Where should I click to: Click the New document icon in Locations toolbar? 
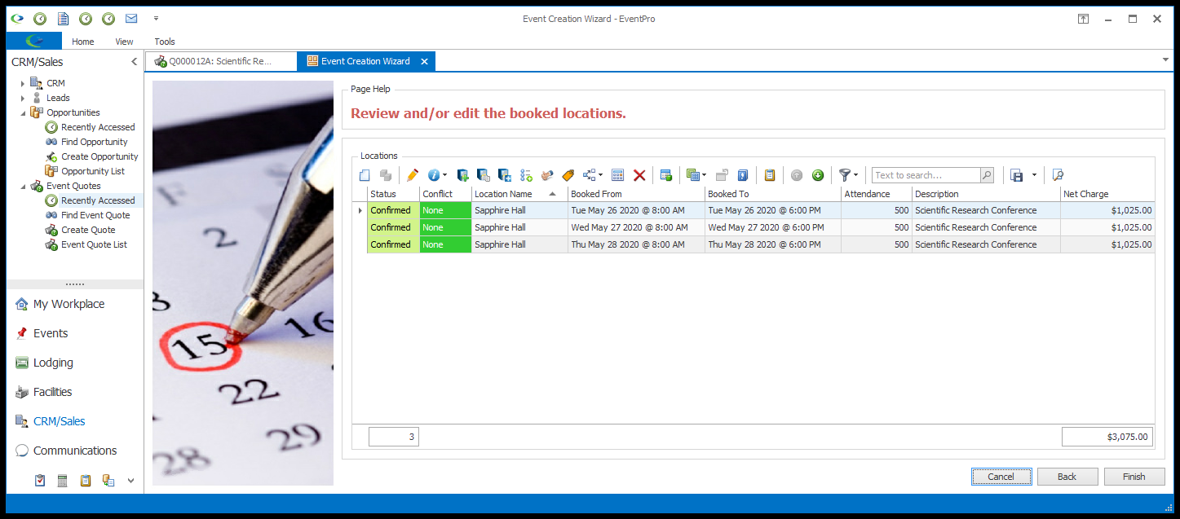365,175
